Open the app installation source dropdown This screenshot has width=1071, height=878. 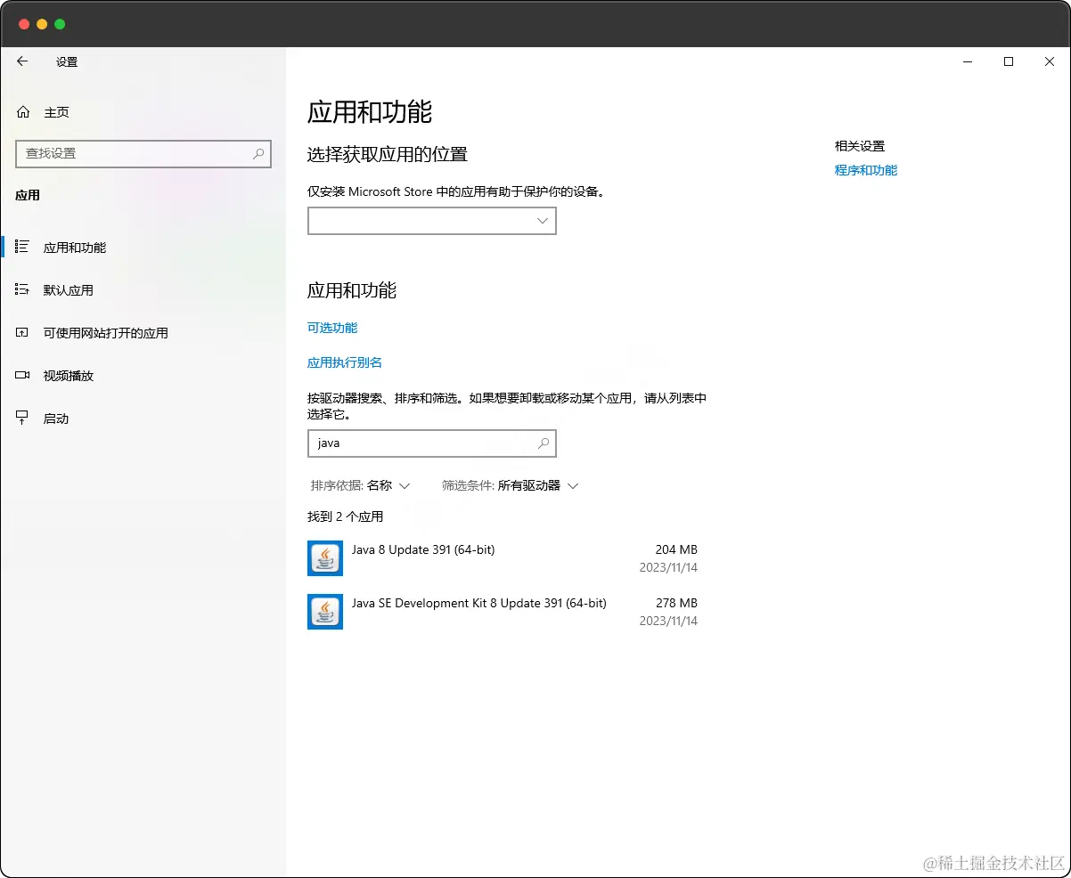tap(431, 220)
